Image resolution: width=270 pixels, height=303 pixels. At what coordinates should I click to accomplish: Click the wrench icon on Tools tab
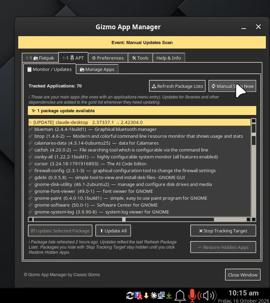[x=134, y=58]
